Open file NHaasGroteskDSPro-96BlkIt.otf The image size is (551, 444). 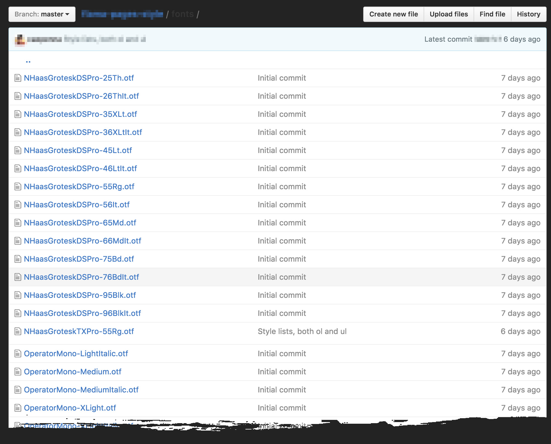tap(82, 313)
